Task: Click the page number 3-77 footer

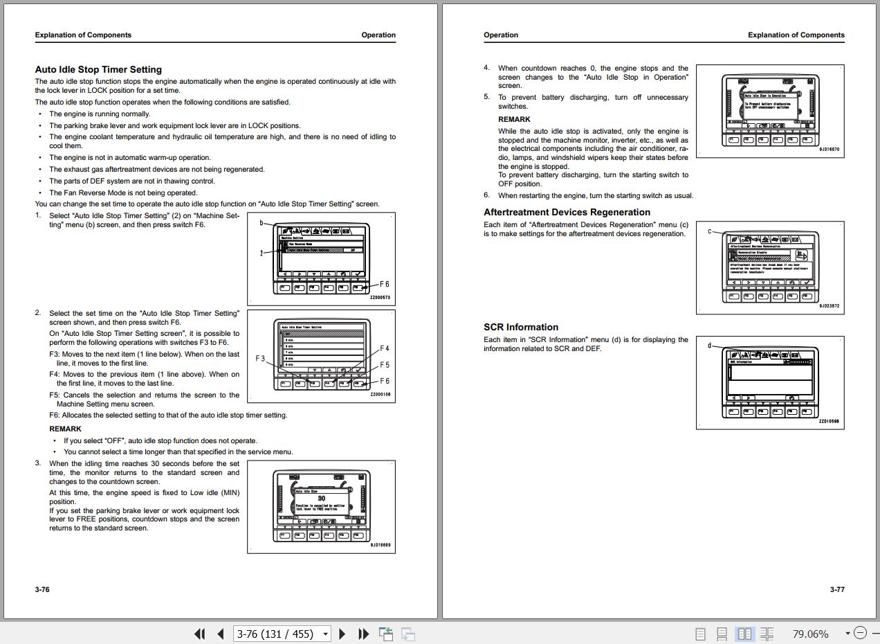Action: 837,589
